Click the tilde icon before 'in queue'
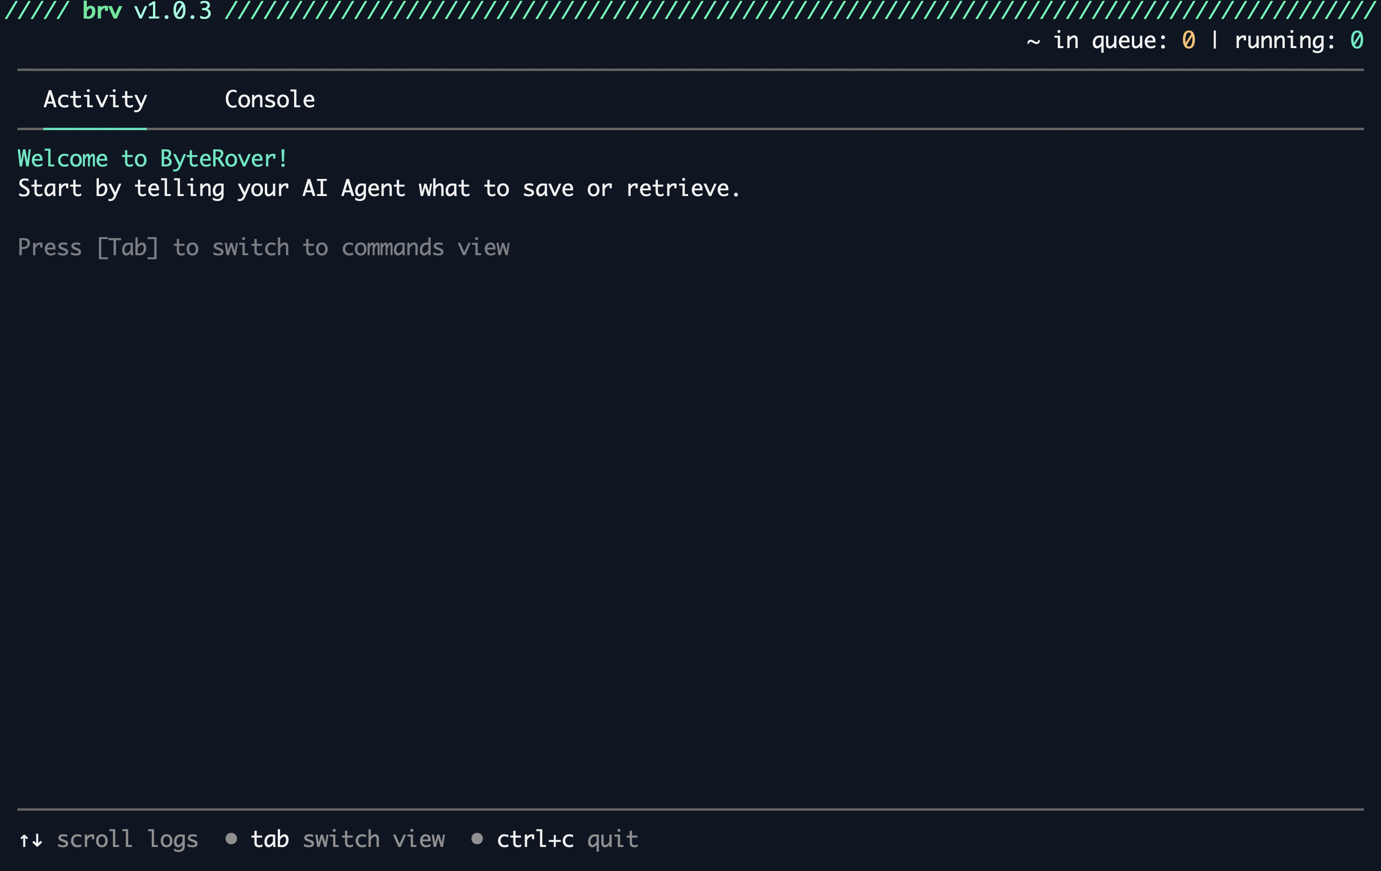The image size is (1381, 871). point(1033,41)
